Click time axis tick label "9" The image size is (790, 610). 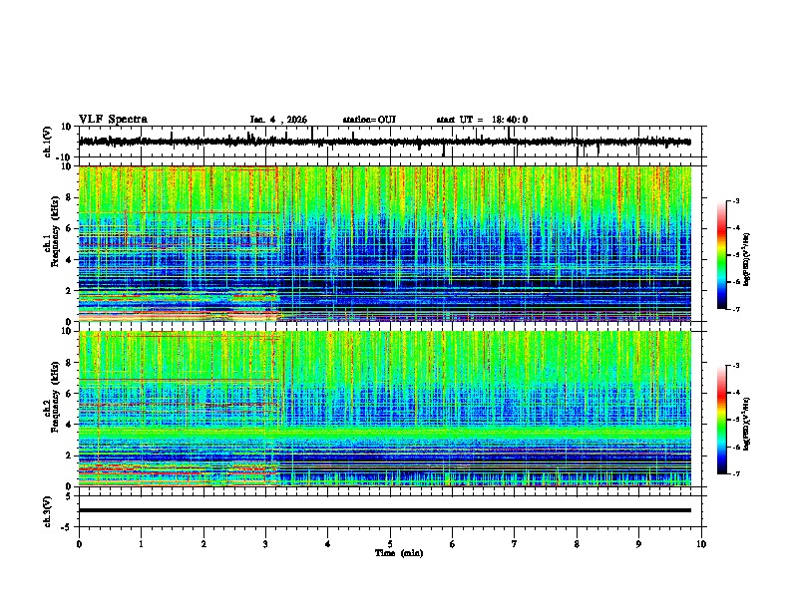pyautogui.click(x=638, y=543)
